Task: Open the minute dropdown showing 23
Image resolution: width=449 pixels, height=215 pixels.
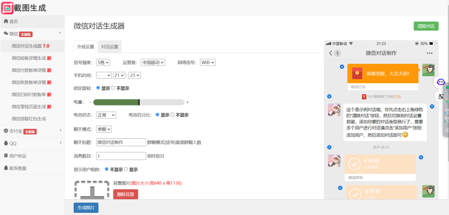Action: point(135,75)
